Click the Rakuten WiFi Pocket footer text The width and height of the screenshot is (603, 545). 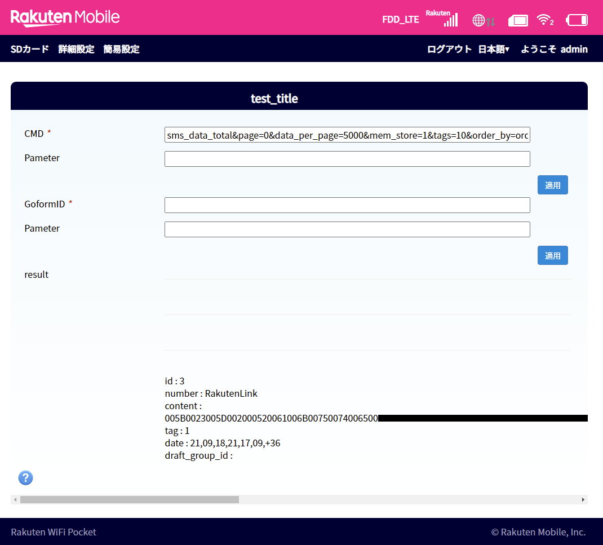(54, 532)
